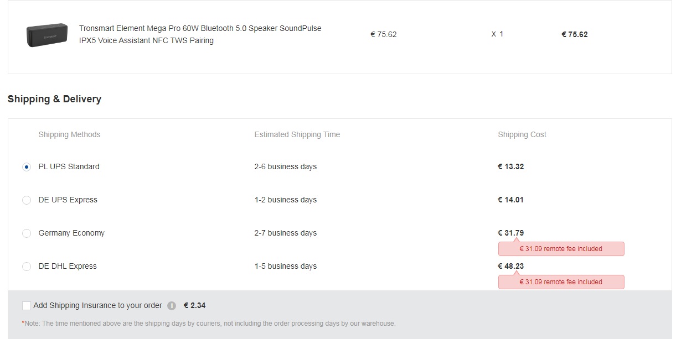Click the Tronsmart speaker product thumbnail
This screenshot has width=676, height=339.
pyautogui.click(x=47, y=34)
